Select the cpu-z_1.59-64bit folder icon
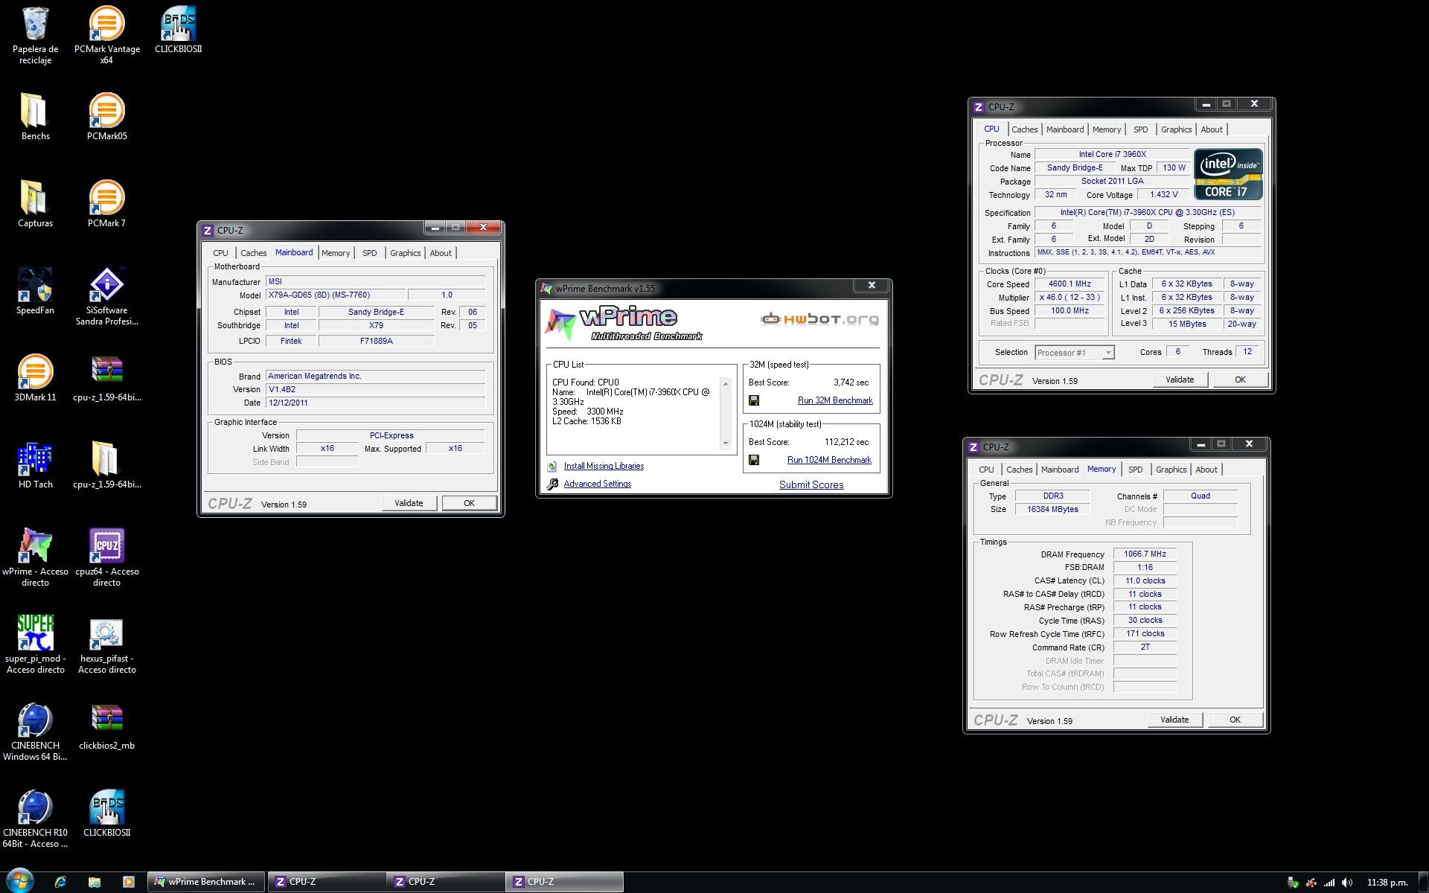The image size is (1429, 893). click(x=106, y=465)
